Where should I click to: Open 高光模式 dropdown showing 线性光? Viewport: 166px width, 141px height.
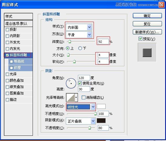(x=81, y=107)
